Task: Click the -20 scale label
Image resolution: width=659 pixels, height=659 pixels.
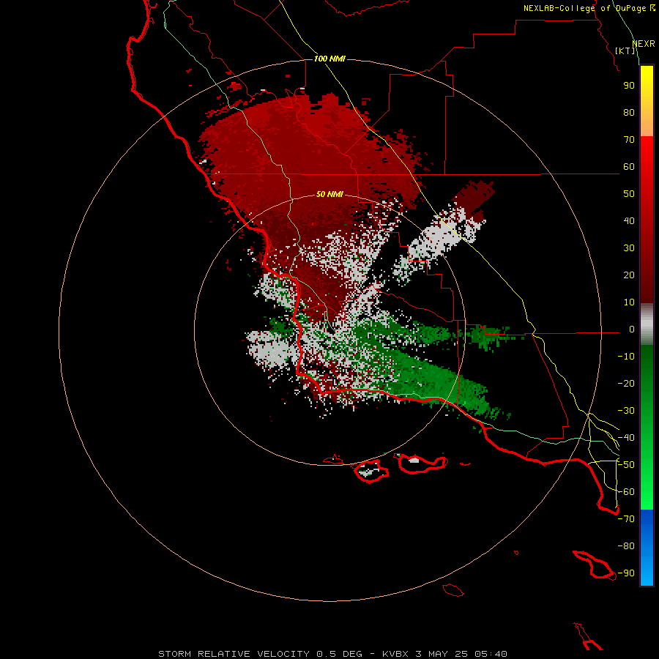Action: click(626, 384)
